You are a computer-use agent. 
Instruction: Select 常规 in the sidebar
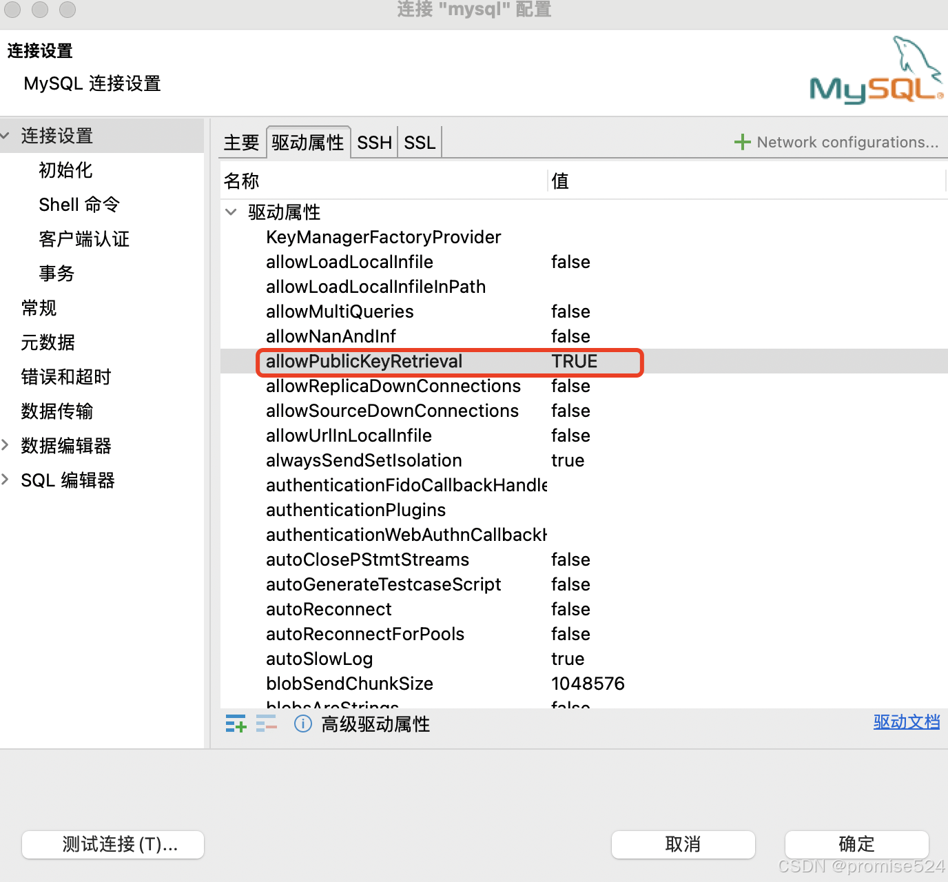[x=39, y=308]
